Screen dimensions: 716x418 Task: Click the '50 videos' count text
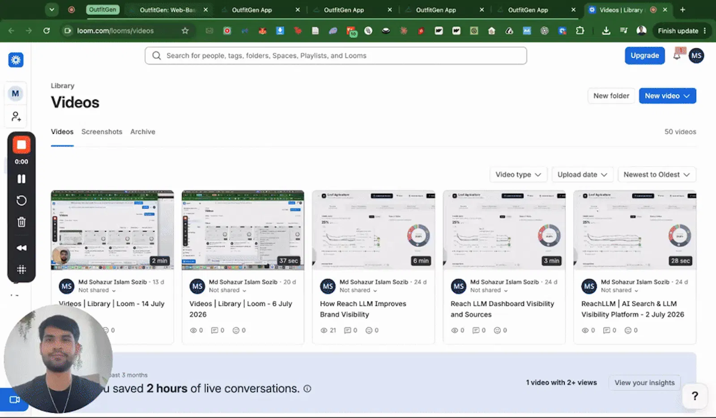point(680,132)
